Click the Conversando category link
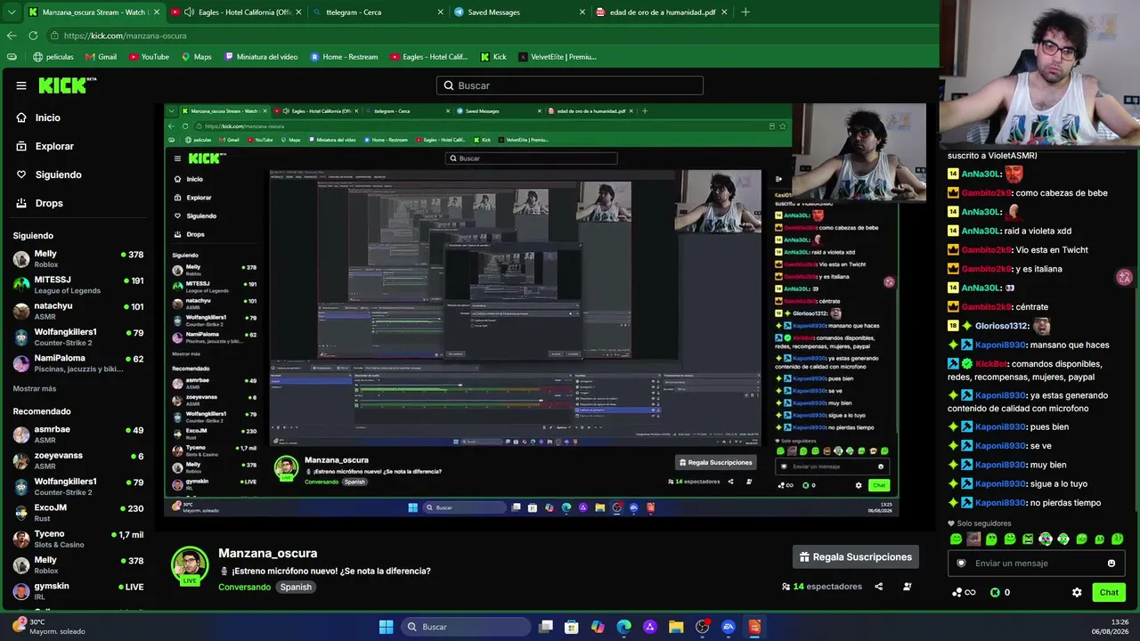This screenshot has width=1140, height=641. coord(244,588)
